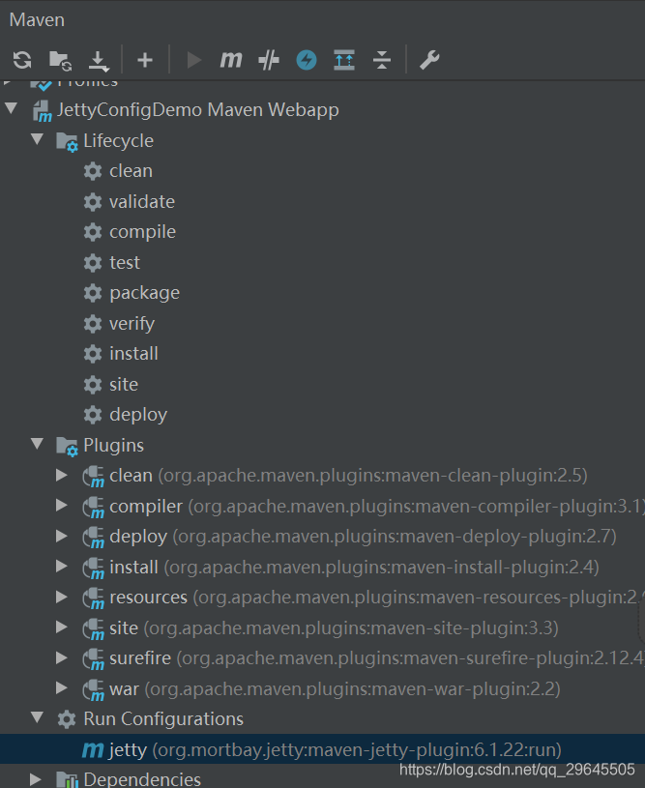Viewport: 645px width, 788px height.
Task: Click the jetty run configuration 'm' icon
Action: (x=93, y=749)
